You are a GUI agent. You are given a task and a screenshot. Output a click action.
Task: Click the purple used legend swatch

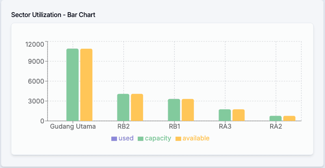click(114, 139)
